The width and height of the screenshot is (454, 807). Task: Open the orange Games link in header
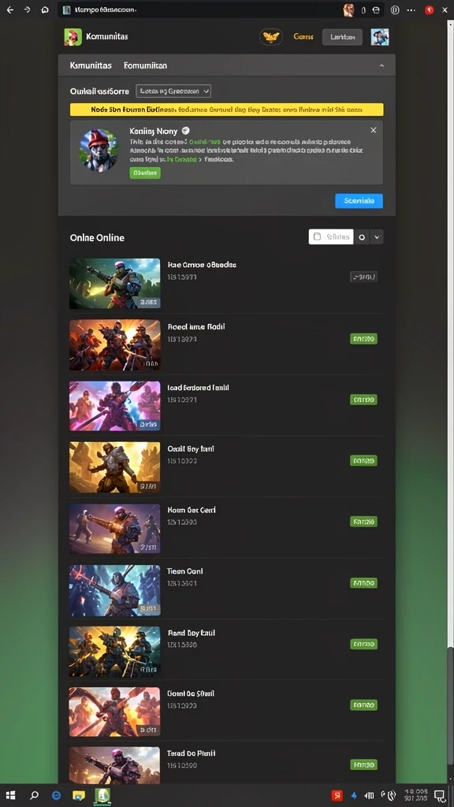tap(303, 36)
